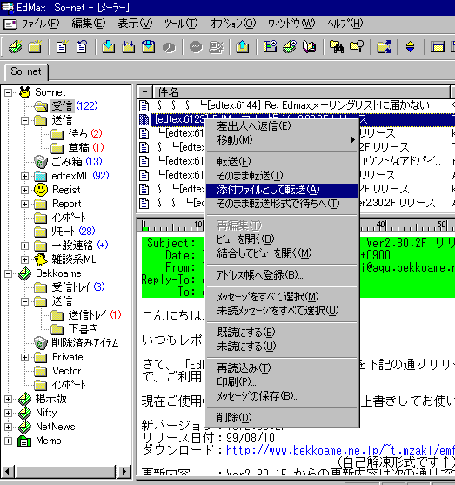Open the address book icon
Screen dimensions: 455x485
(x=310, y=47)
